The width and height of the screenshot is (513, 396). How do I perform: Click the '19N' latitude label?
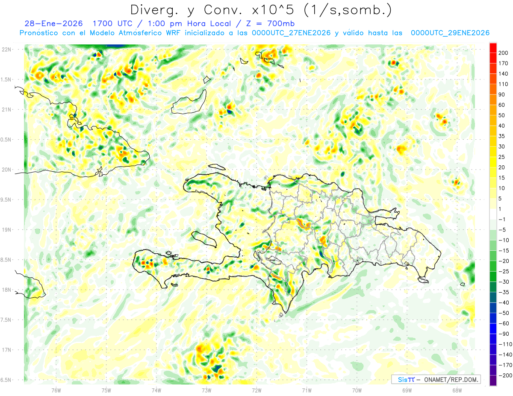(x=6, y=229)
